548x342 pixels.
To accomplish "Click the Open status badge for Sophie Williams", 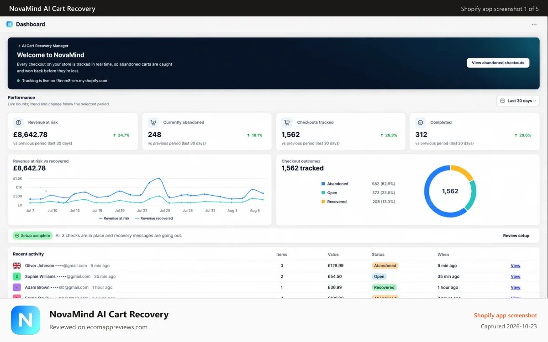I will (x=379, y=276).
